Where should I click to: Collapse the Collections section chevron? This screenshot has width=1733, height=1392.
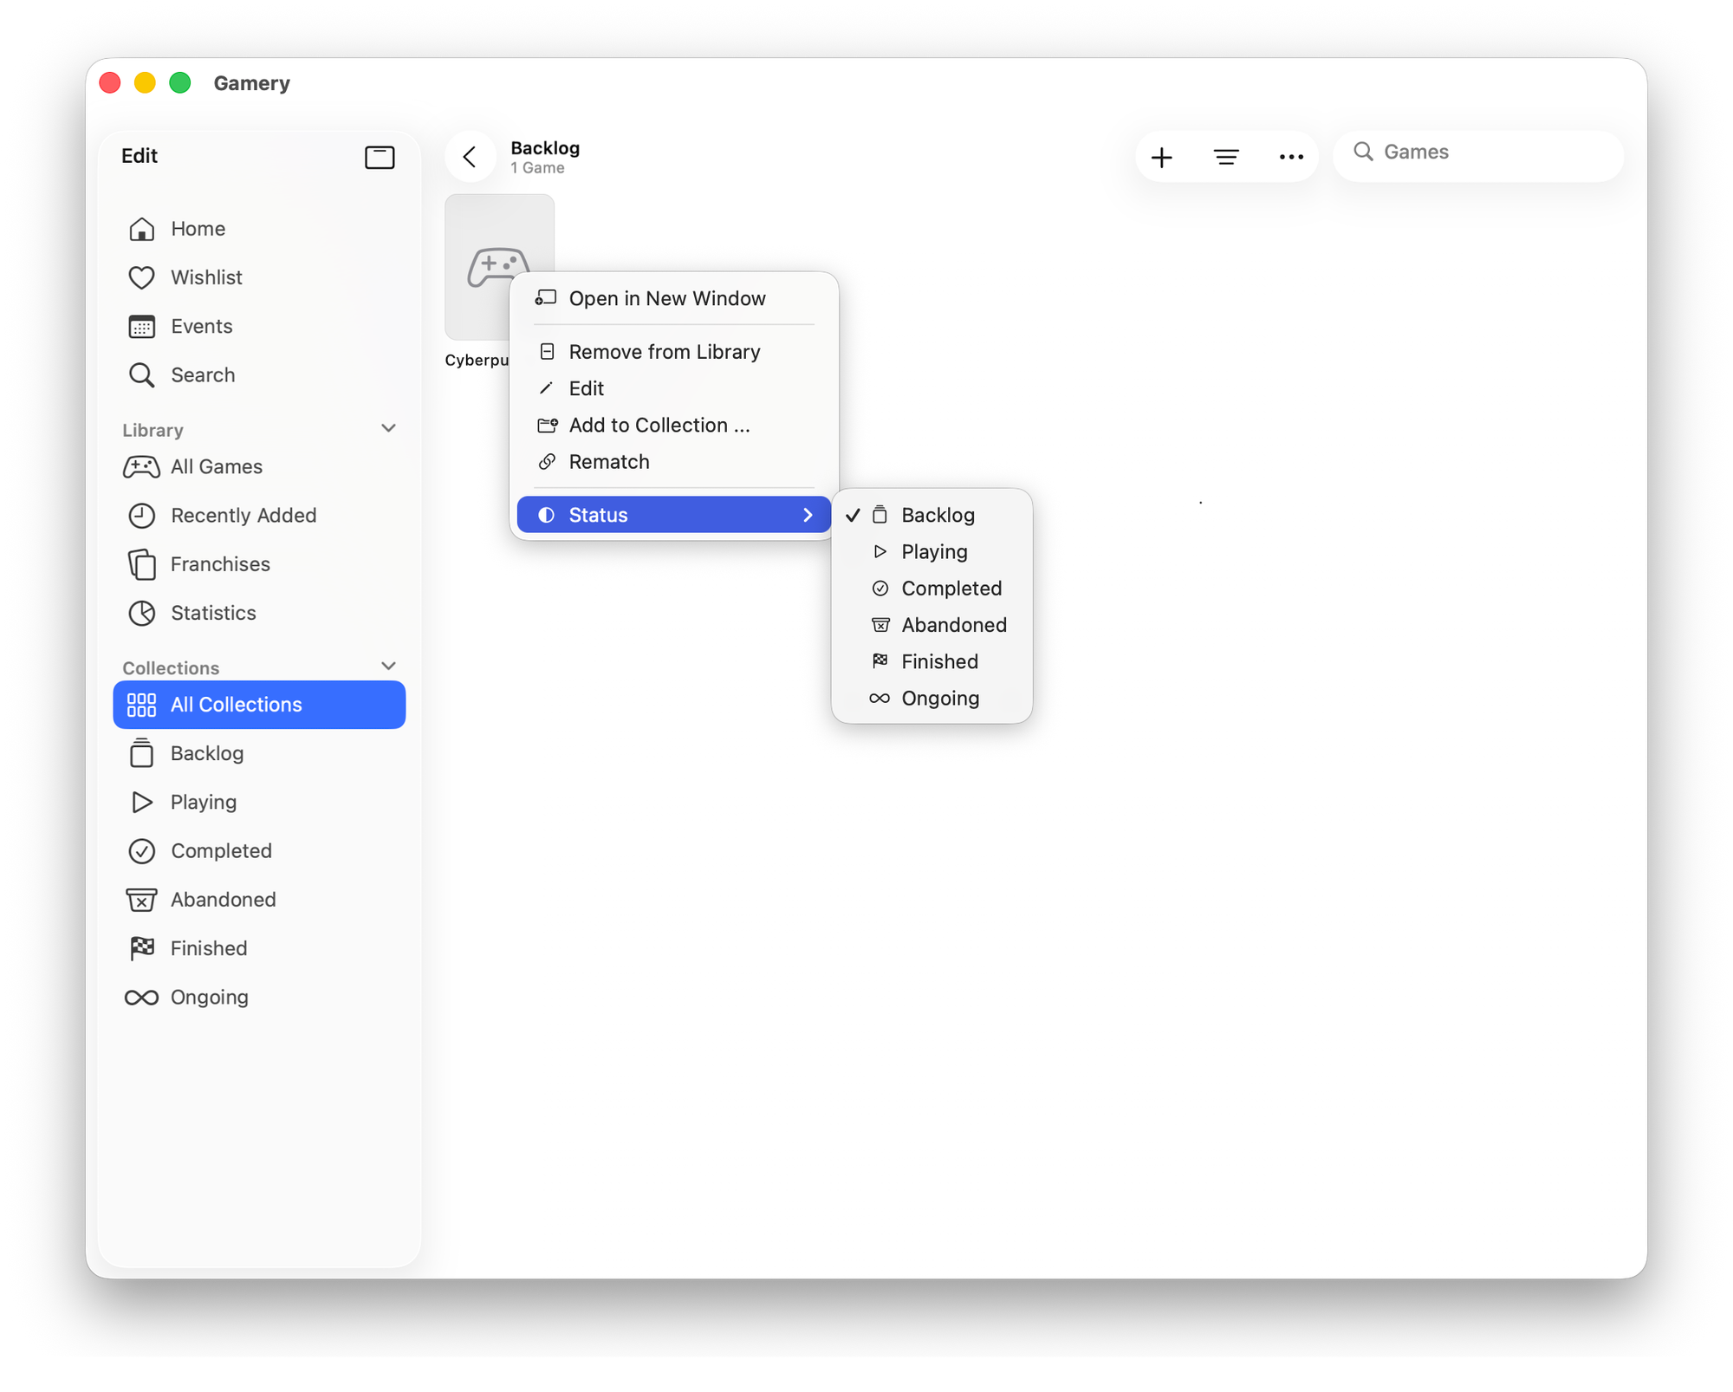pos(388,666)
